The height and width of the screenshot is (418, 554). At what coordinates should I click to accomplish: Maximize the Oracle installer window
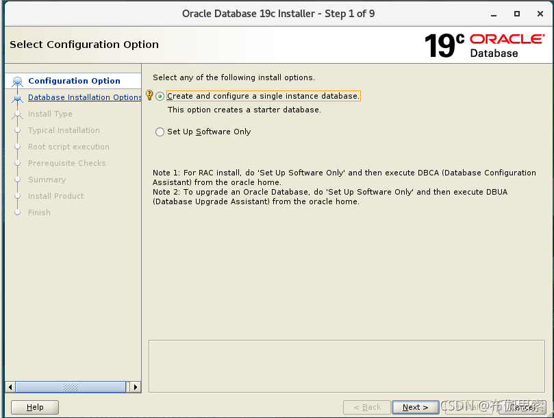[x=517, y=14]
